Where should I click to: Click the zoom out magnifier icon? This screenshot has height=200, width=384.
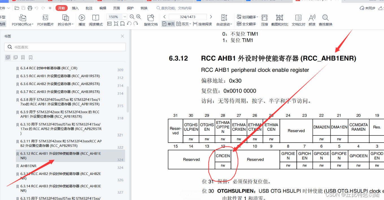(x=132, y=17)
